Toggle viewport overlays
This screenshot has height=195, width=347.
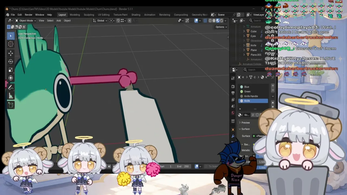click(196, 21)
